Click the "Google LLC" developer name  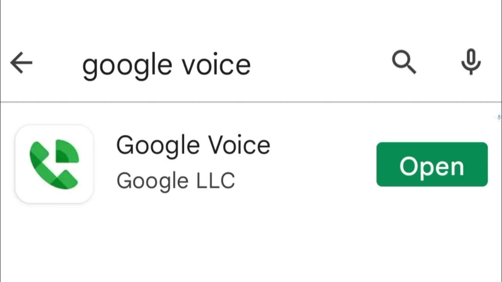click(x=175, y=181)
